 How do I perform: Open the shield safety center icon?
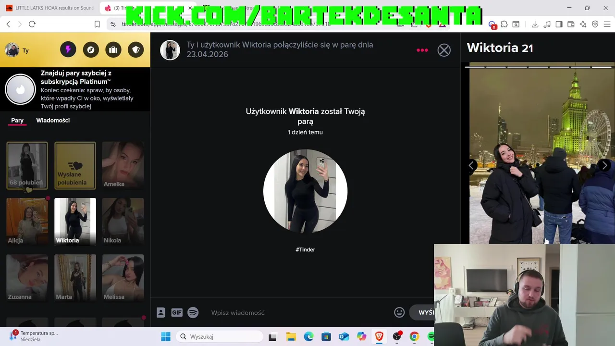(136, 49)
